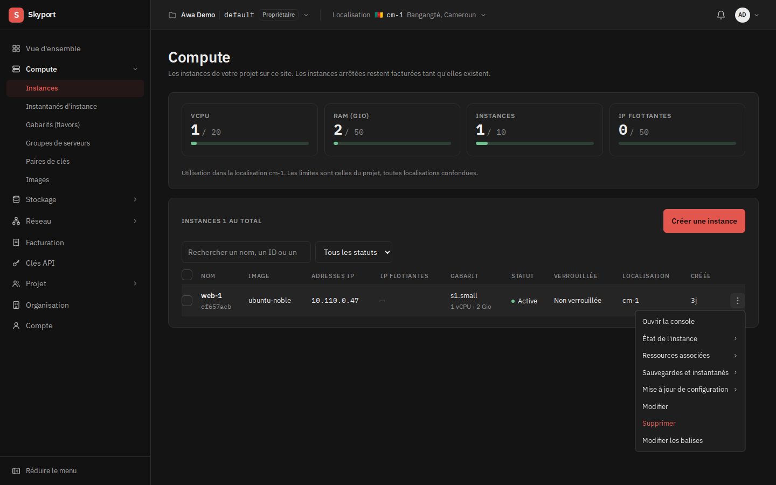Open Ressources associées submenu

click(690, 356)
